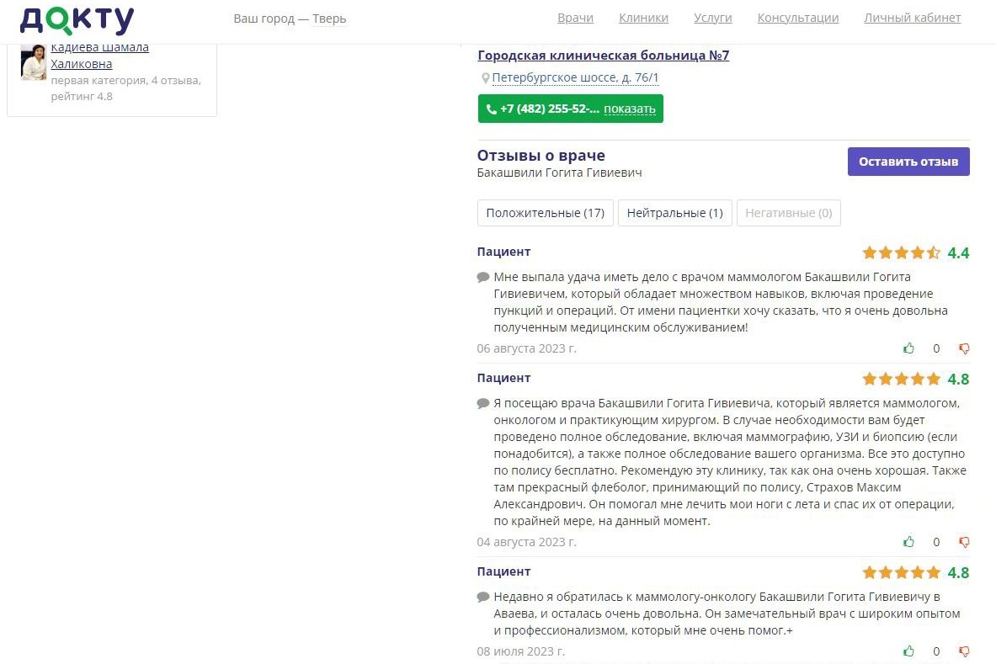Dislike the 08 июля 2023 review

coord(964,651)
